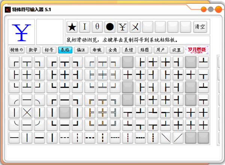Open the 标号 tab
The width and height of the screenshot is (225, 165).
coord(49,50)
